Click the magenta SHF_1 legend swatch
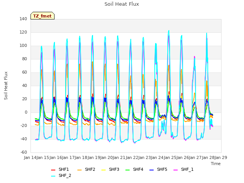This screenshot has height=183, width=244. [x=175, y=170]
